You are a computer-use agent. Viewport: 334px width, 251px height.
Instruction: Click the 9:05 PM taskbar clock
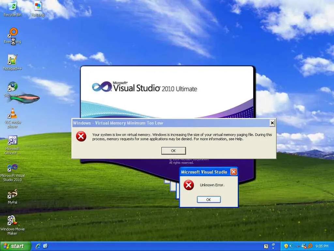pos(322,246)
